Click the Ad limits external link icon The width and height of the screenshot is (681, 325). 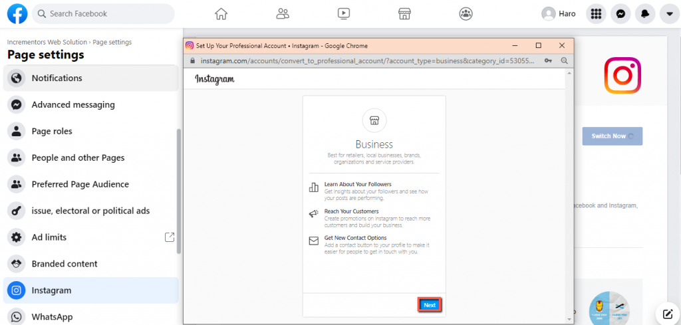(x=170, y=237)
